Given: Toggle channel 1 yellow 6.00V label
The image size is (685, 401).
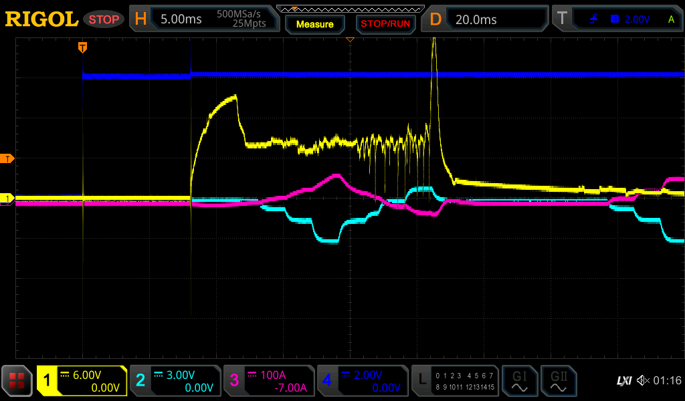Looking at the screenshot, I should point(82,381).
